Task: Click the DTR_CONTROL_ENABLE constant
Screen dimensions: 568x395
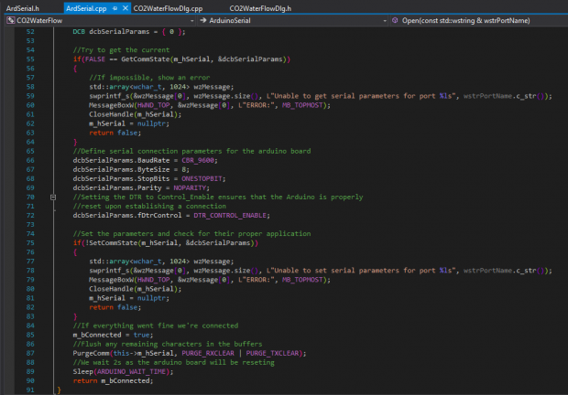Action: pos(230,215)
